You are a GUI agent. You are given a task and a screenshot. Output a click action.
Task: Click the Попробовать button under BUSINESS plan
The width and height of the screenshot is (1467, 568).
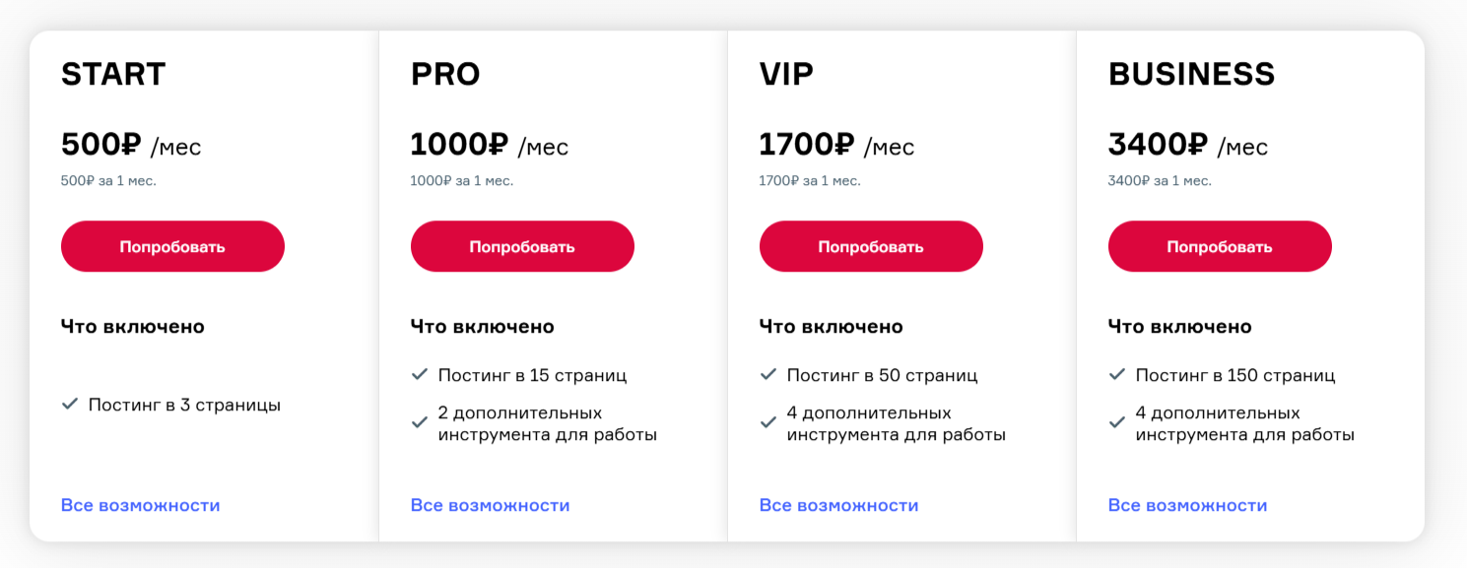coord(1220,246)
